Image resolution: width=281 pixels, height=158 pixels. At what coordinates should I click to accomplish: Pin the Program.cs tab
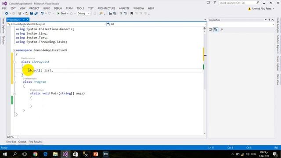pyautogui.click(x=24, y=20)
